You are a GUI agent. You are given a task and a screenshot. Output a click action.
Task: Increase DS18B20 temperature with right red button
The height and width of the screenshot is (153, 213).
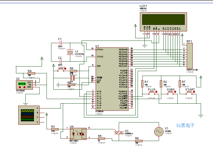(x=24, y=87)
